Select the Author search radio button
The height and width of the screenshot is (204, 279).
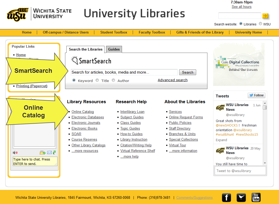point(113,80)
